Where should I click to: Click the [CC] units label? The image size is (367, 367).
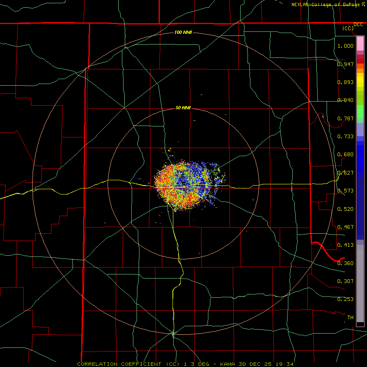[348, 28]
